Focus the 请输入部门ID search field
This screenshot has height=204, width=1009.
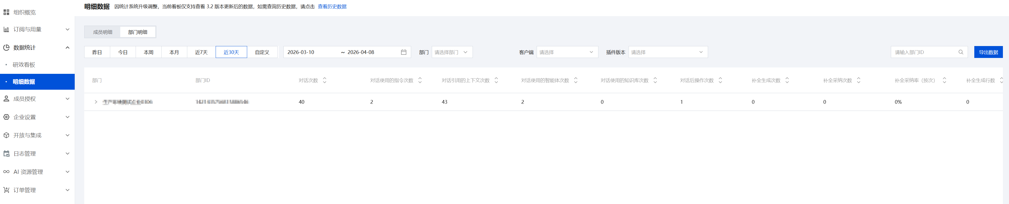[x=929, y=52]
